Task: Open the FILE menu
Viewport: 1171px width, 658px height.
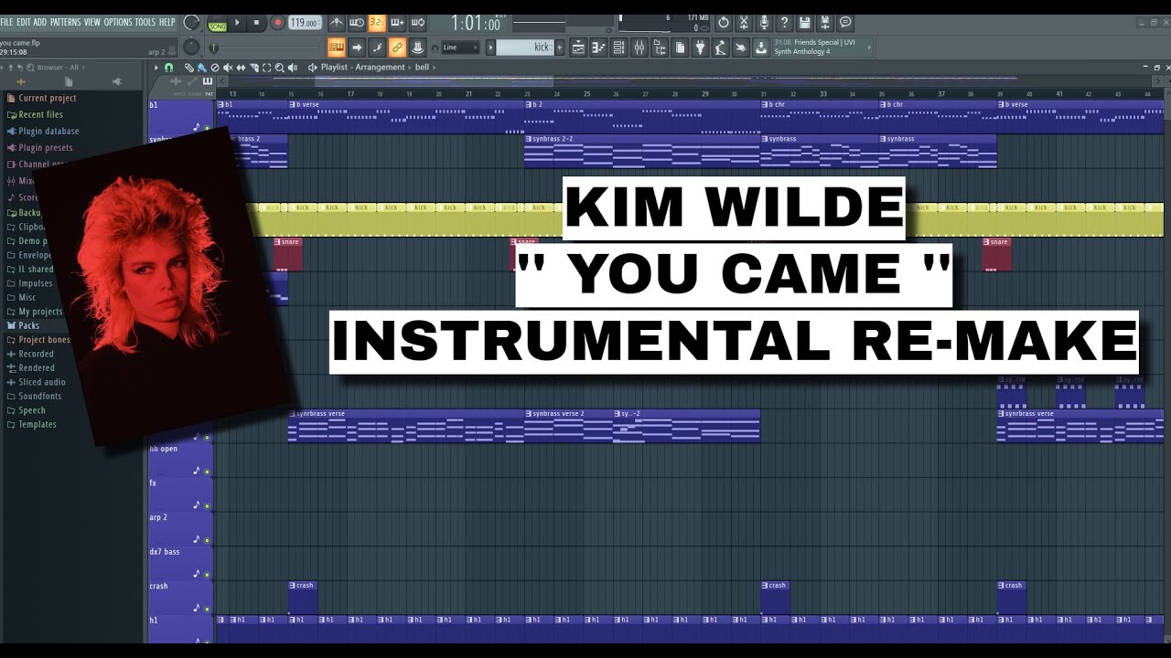Action: coord(7,22)
